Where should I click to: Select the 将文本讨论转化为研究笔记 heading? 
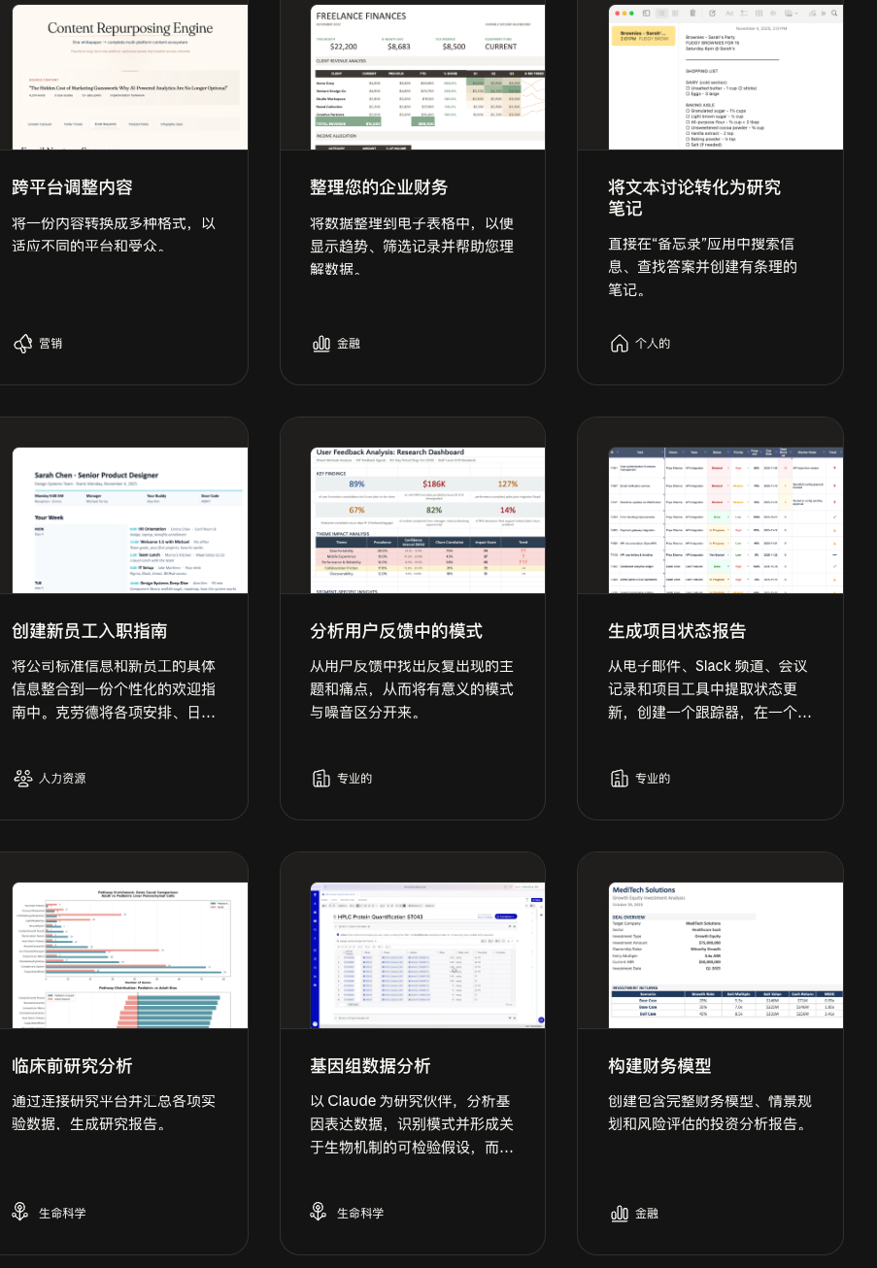[x=694, y=197]
